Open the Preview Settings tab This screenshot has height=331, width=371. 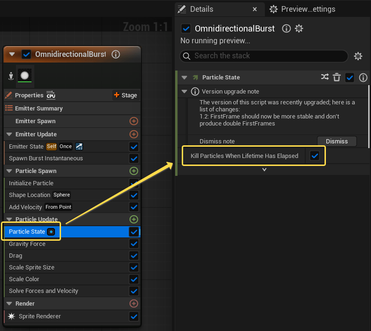click(308, 9)
